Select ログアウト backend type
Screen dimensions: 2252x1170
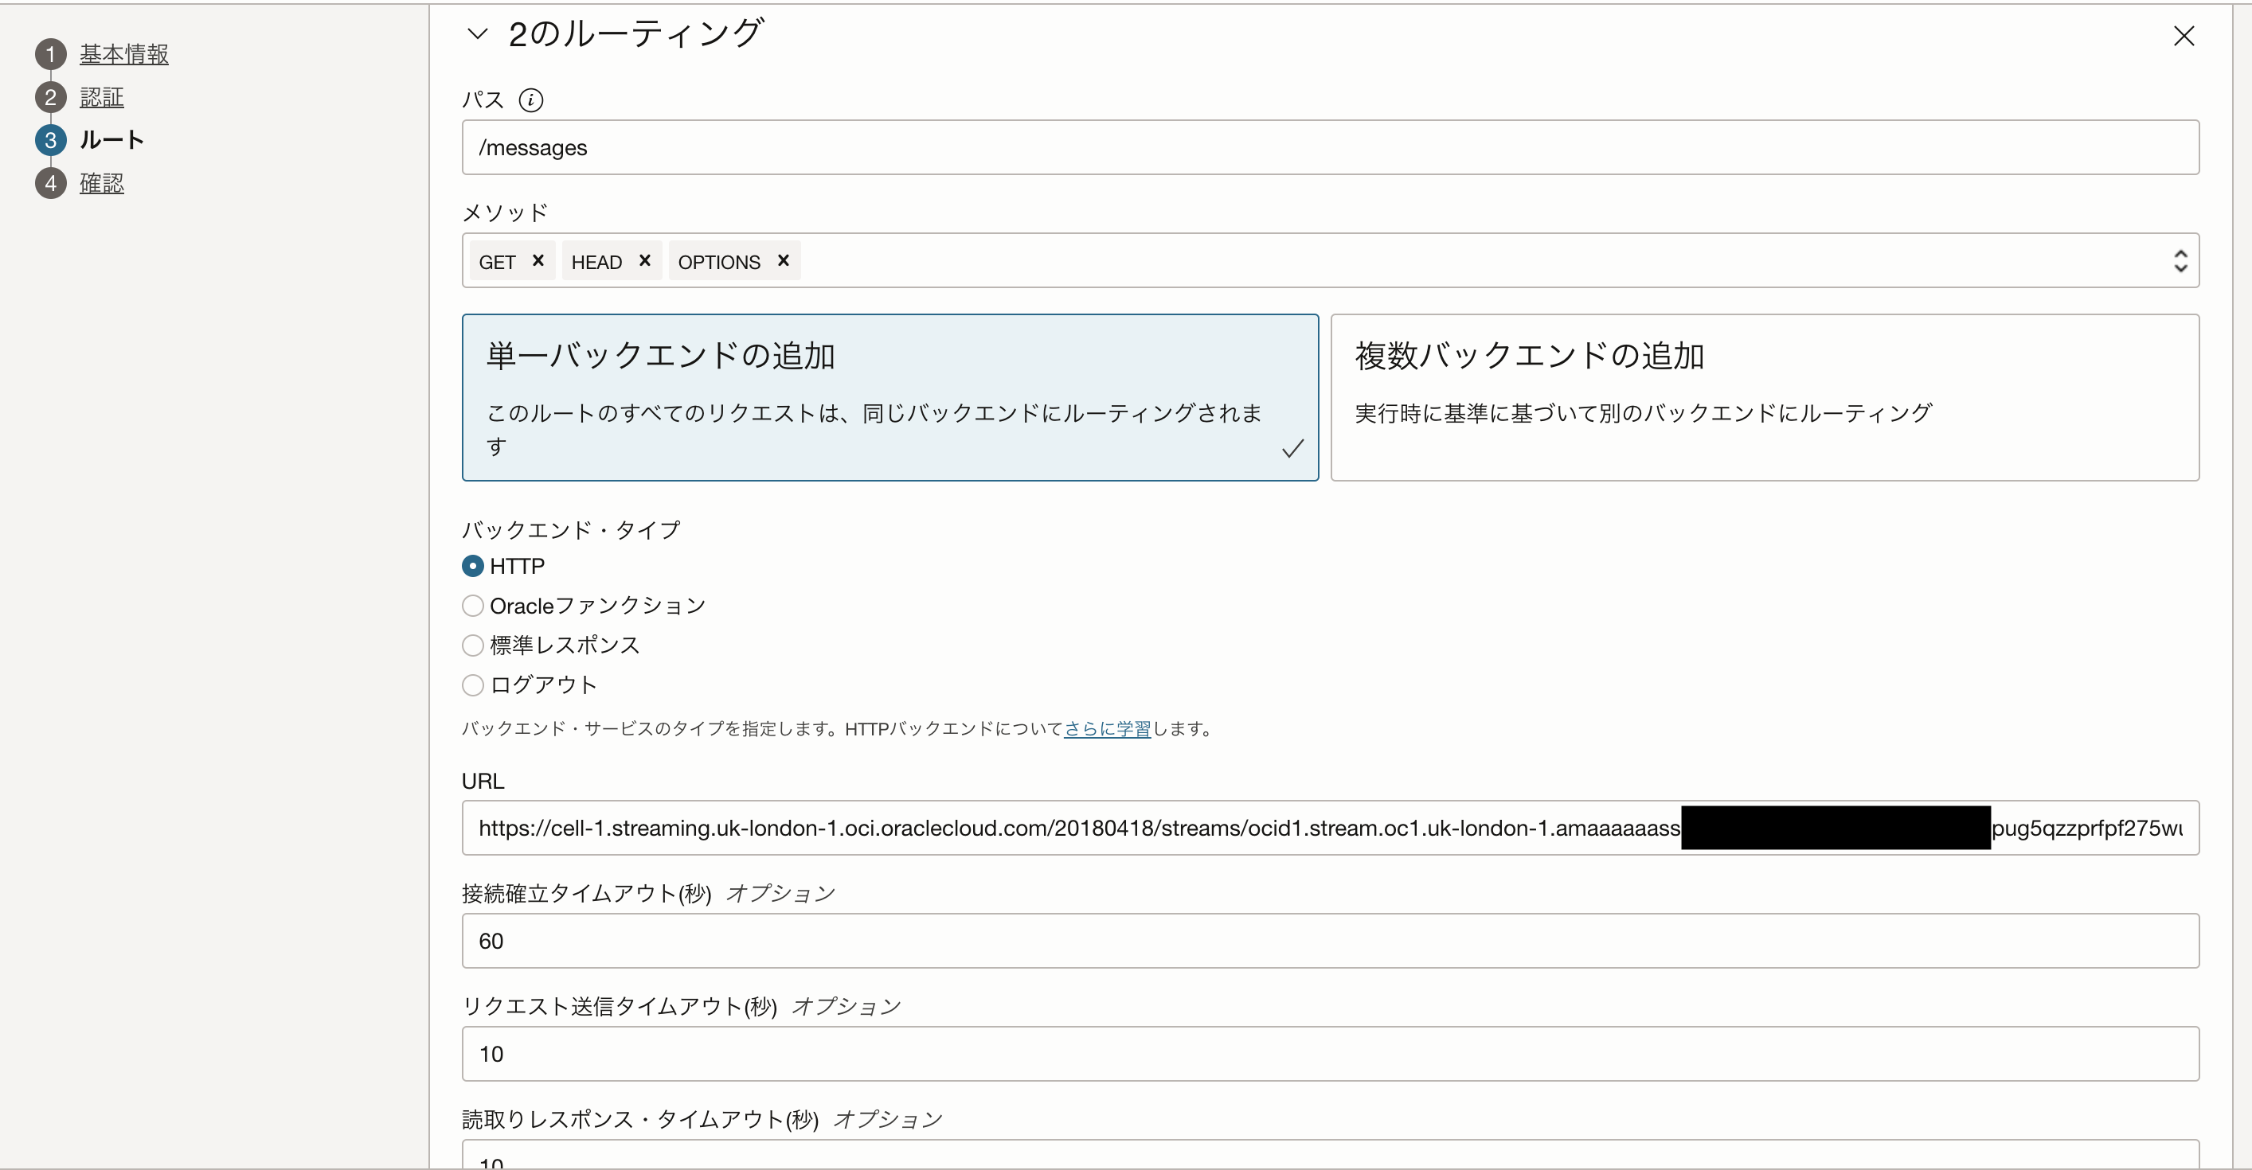point(472,685)
